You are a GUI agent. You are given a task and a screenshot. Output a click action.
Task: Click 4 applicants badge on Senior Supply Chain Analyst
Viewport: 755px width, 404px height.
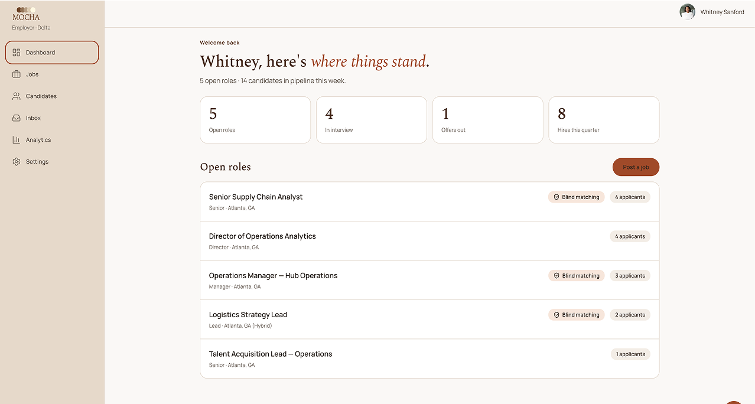[630, 197]
